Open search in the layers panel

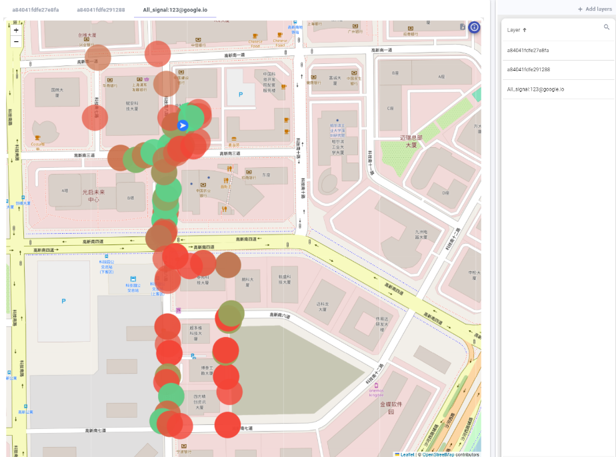click(x=606, y=27)
